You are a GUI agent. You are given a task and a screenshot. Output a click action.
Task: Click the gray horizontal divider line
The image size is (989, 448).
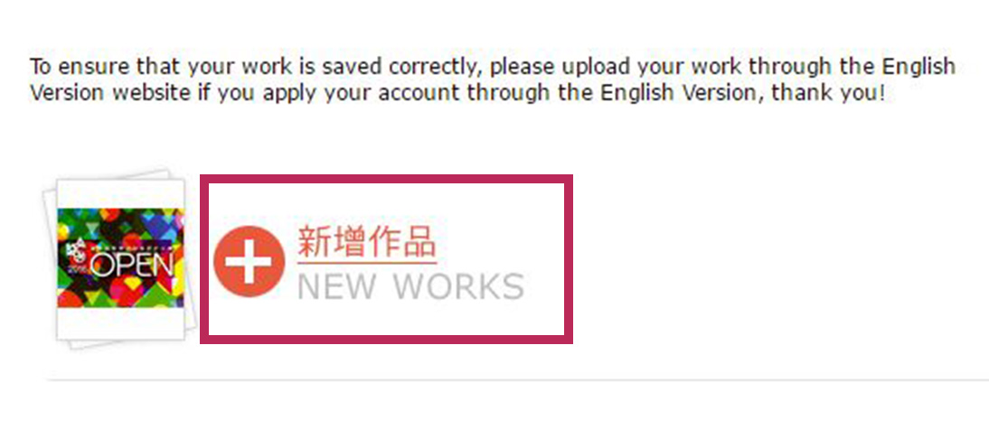pyautogui.click(x=517, y=380)
